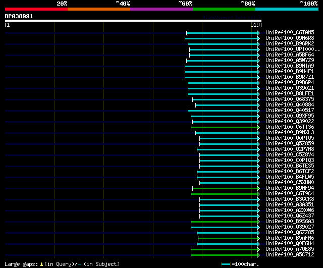The height and width of the screenshot is (268, 323).
Task: Click the UniRef100_B9H4F1 label
Action: [x=290, y=72]
